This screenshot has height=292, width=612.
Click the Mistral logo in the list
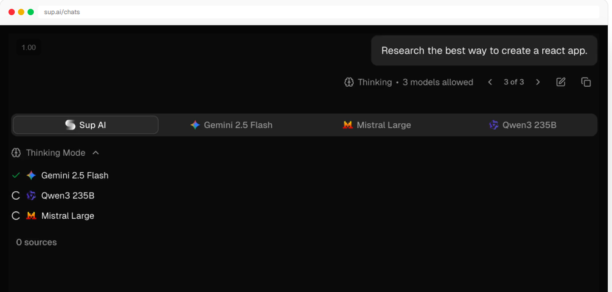[x=31, y=216]
